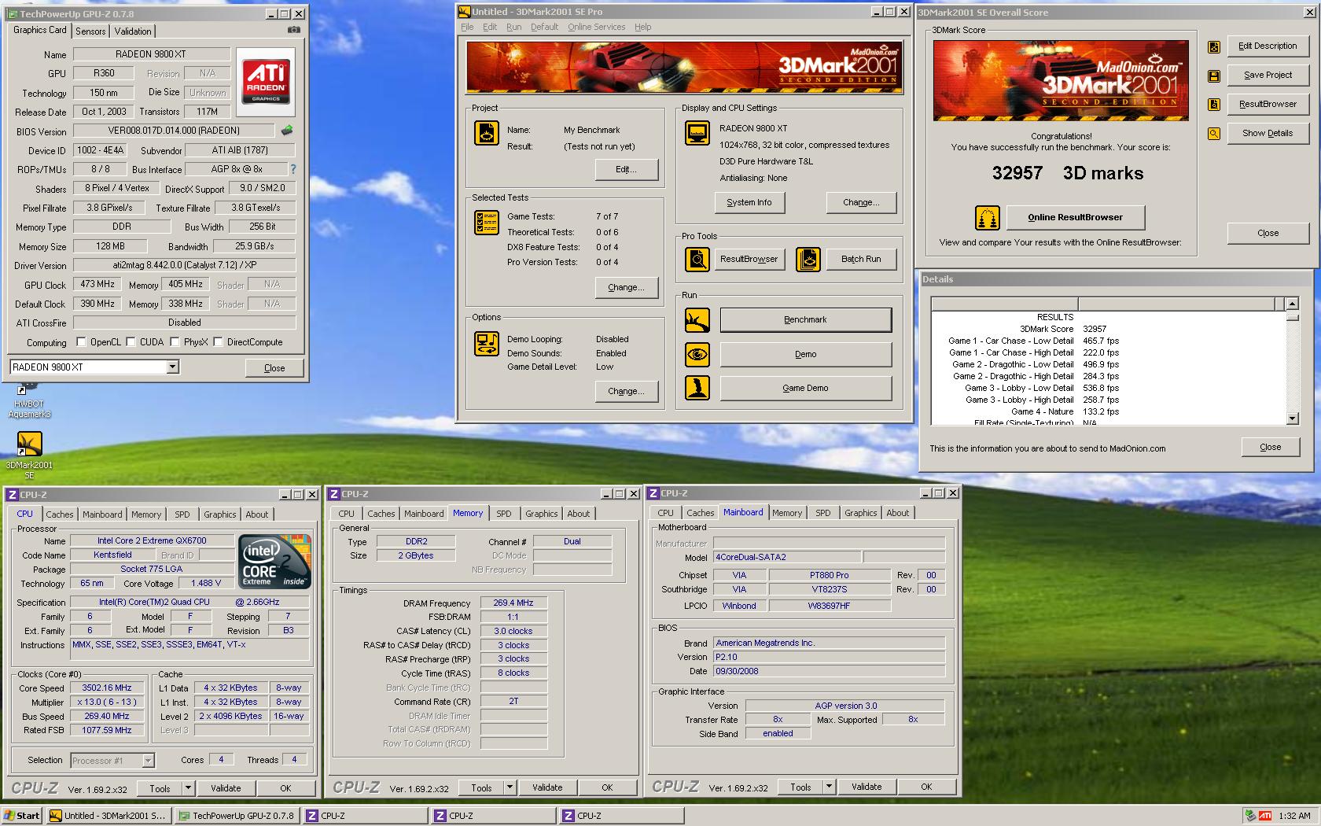Screen dimensions: 1321x826
Task: Switch to the TechPowerUp GPU-Z taskbar button
Action: (x=237, y=816)
